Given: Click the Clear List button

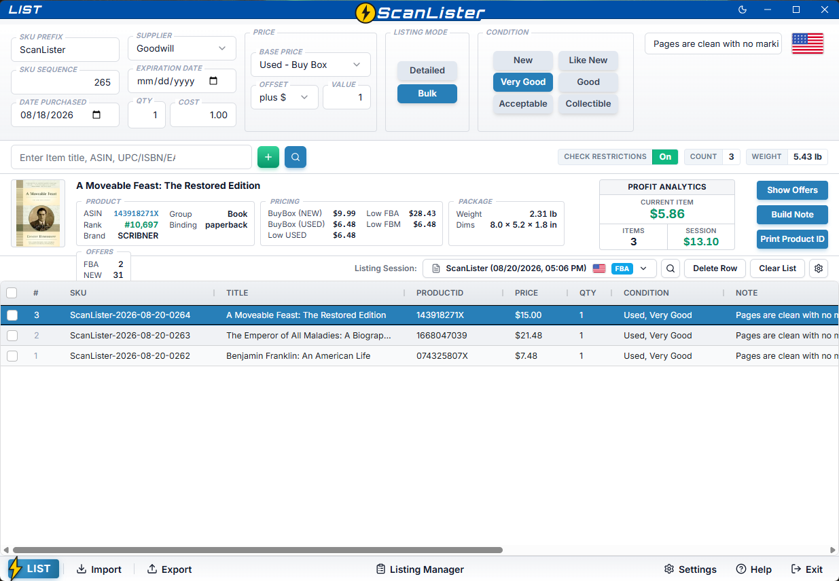Looking at the screenshot, I should [x=777, y=268].
